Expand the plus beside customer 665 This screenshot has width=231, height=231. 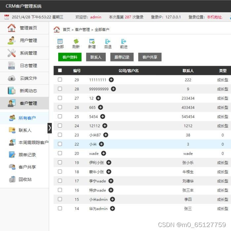pyautogui.click(x=100, y=107)
